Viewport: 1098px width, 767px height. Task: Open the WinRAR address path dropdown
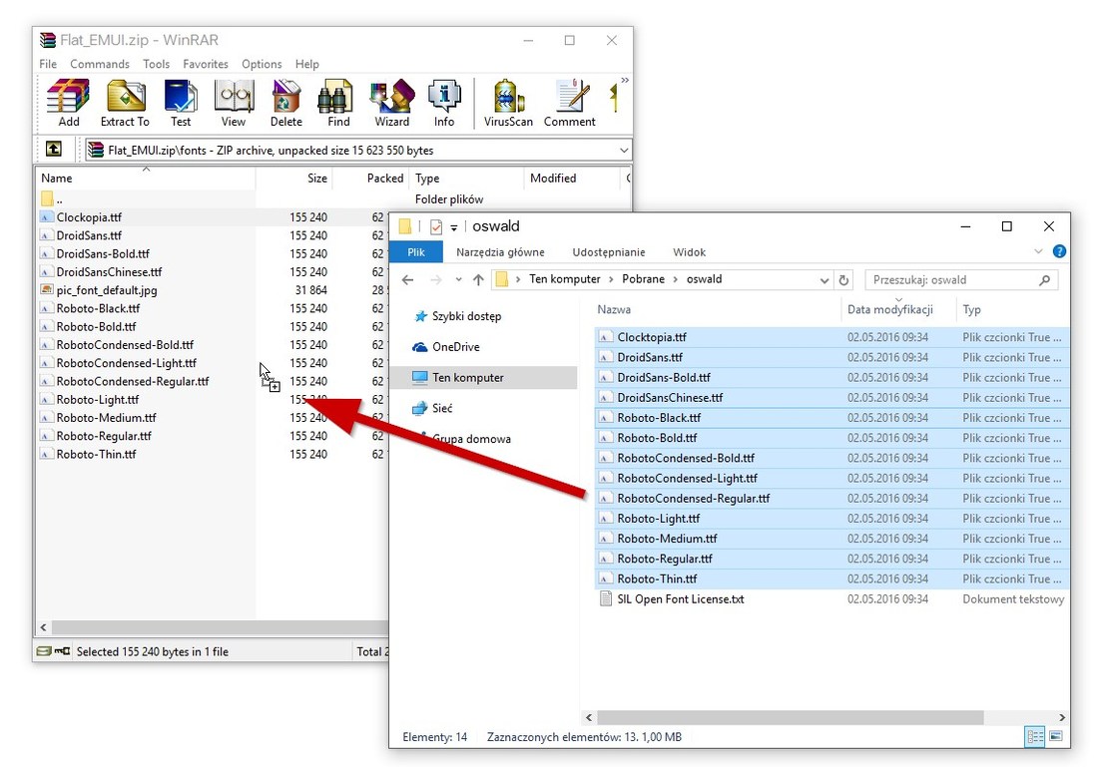(x=623, y=151)
